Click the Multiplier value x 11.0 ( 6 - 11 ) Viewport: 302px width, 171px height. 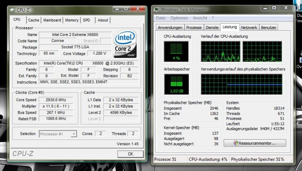coord(56,106)
